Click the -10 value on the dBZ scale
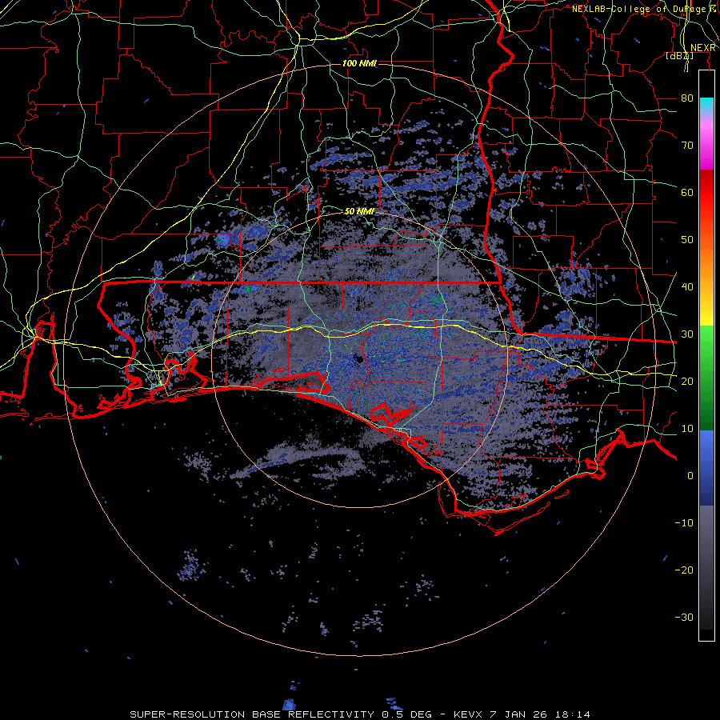Image resolution: width=720 pixels, height=720 pixels. coord(684,523)
